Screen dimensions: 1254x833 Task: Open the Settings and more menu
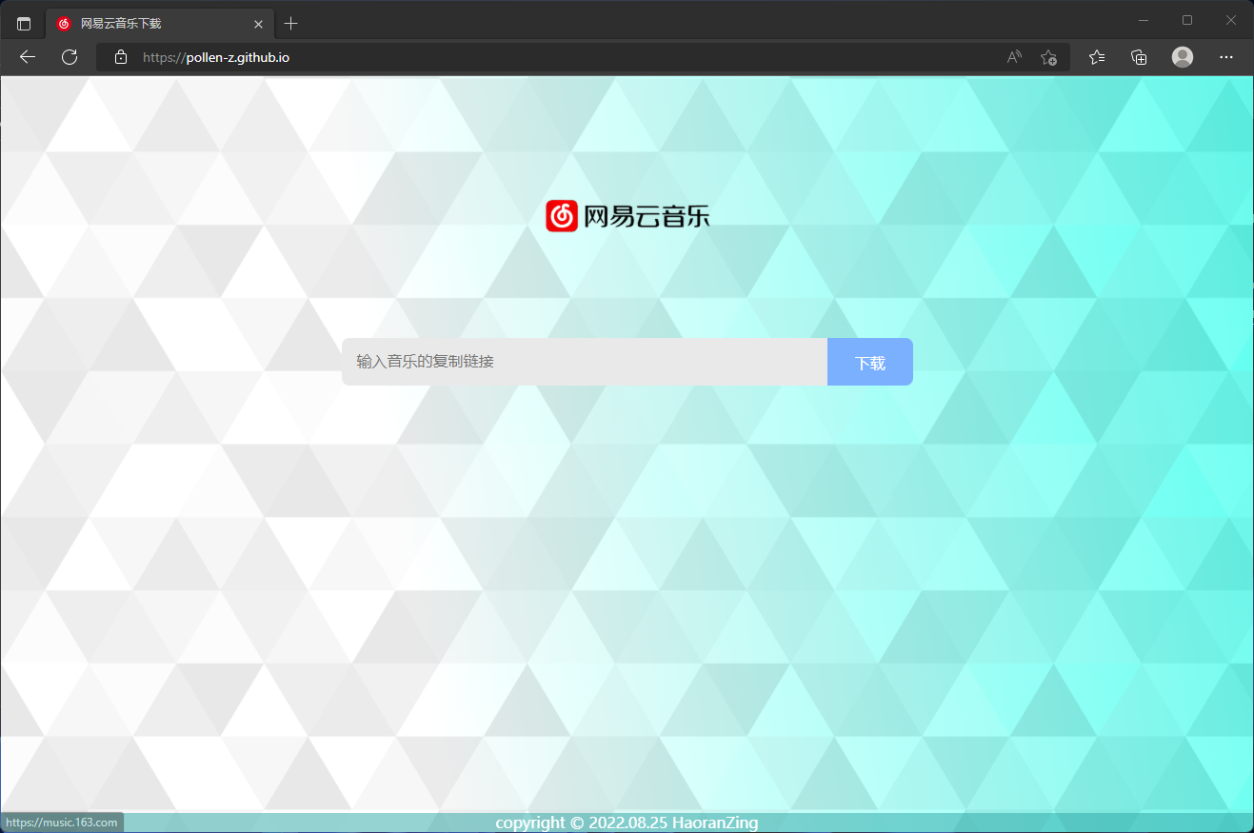1226,57
